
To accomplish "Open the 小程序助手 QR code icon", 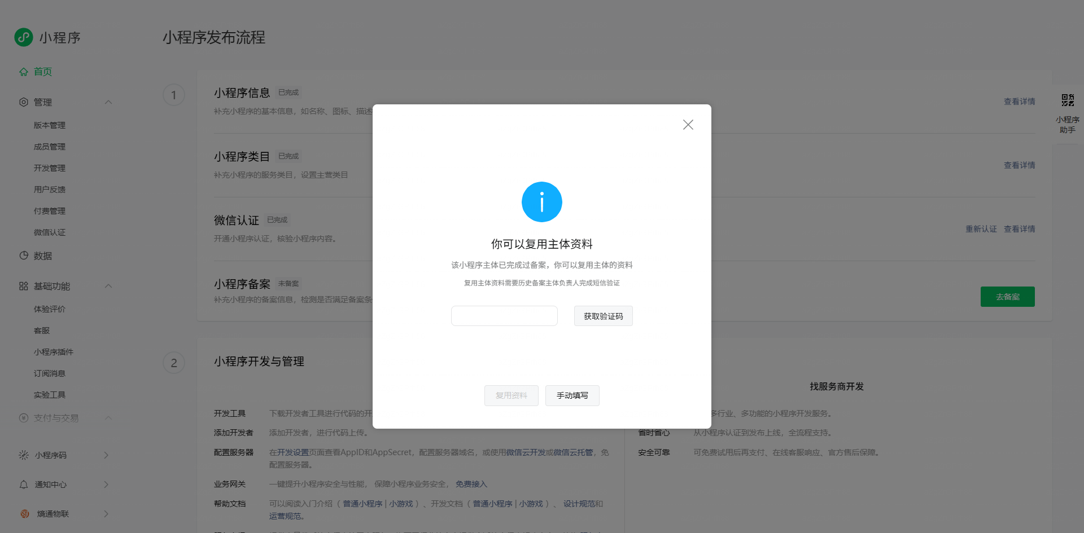I will pyautogui.click(x=1068, y=100).
